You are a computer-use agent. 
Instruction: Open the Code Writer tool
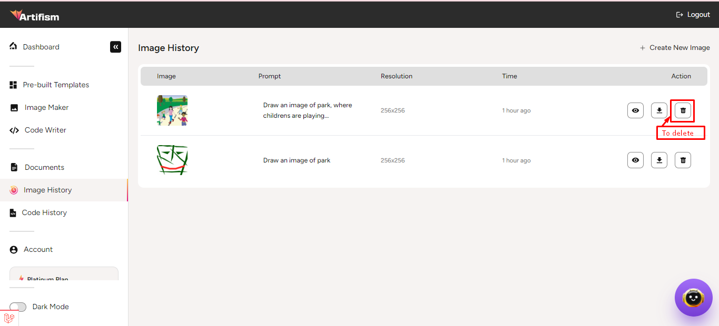tap(45, 130)
